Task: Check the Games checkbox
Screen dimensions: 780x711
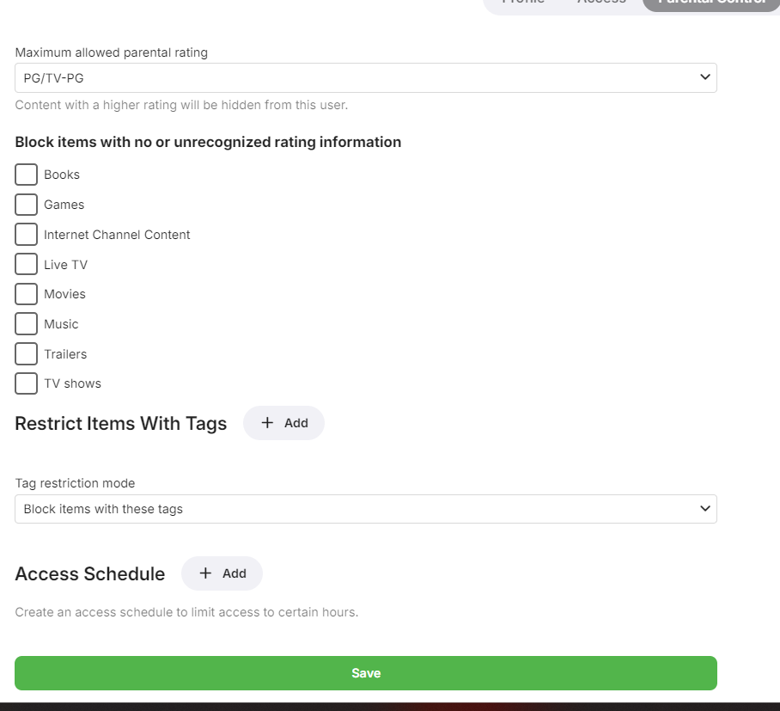Action: coord(27,205)
